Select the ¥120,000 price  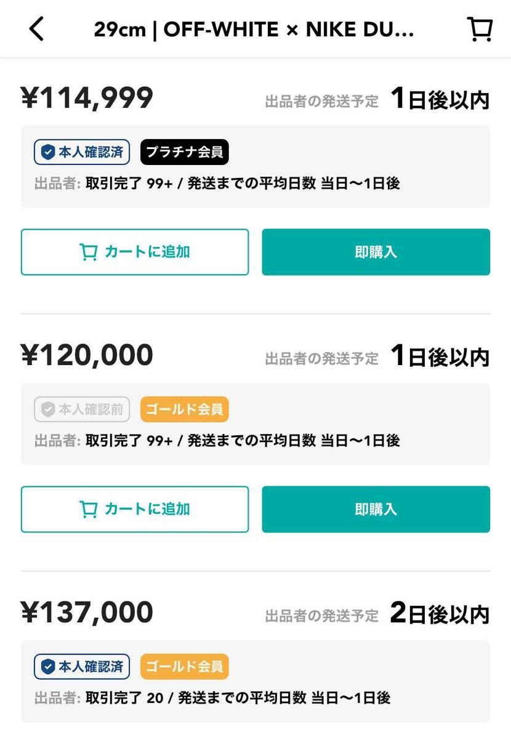(x=87, y=355)
